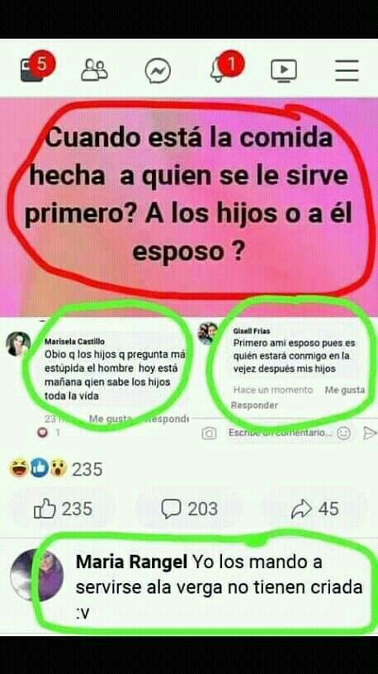The width and height of the screenshot is (378, 674).
Task: Click 'Me gusta' under Gisell Frias comment
Action: [344, 390]
